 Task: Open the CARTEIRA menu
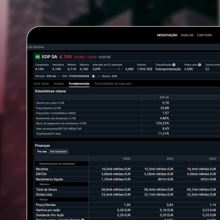click(205, 35)
